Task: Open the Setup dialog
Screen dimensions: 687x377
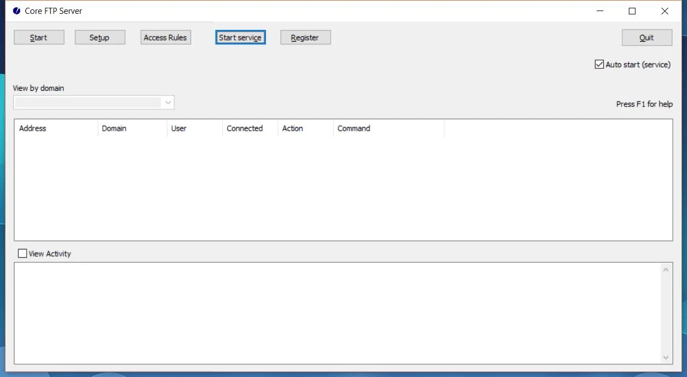Action: [x=100, y=38]
